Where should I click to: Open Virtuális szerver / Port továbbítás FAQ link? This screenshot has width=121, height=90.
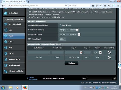[46, 17]
